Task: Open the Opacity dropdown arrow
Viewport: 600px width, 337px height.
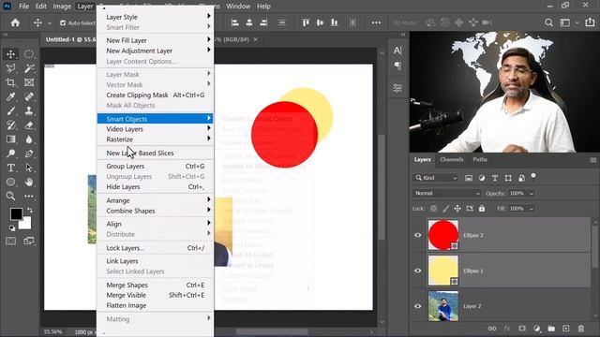Action: click(532, 194)
